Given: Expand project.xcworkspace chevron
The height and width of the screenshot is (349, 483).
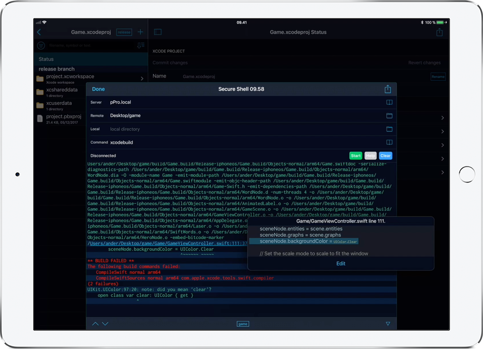Looking at the screenshot, I should point(142,79).
